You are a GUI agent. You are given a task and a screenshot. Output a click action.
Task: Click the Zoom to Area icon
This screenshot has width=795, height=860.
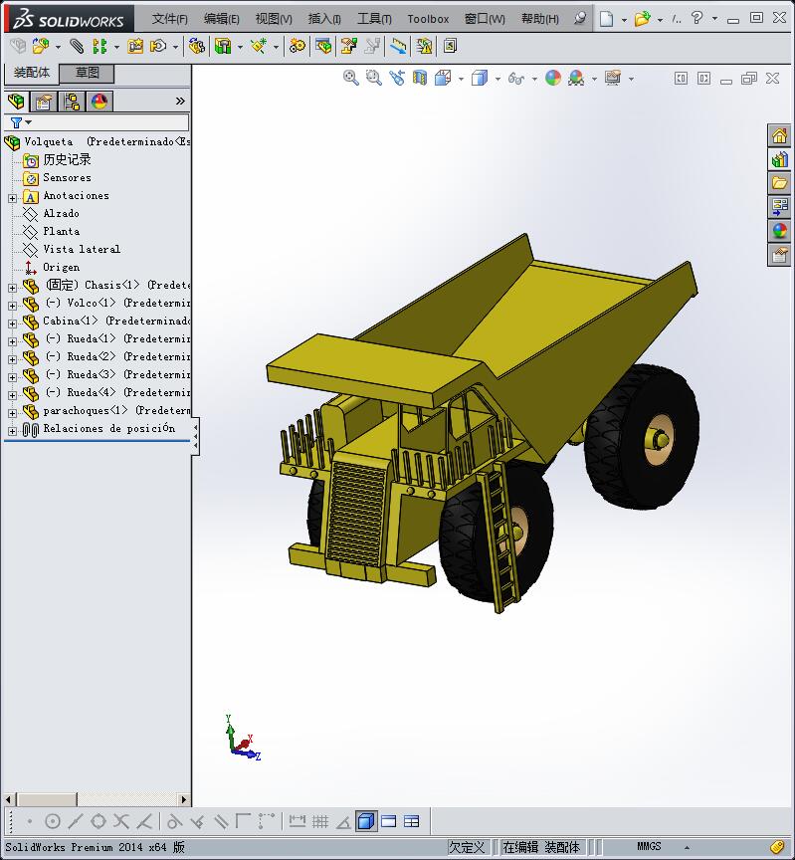(374, 79)
